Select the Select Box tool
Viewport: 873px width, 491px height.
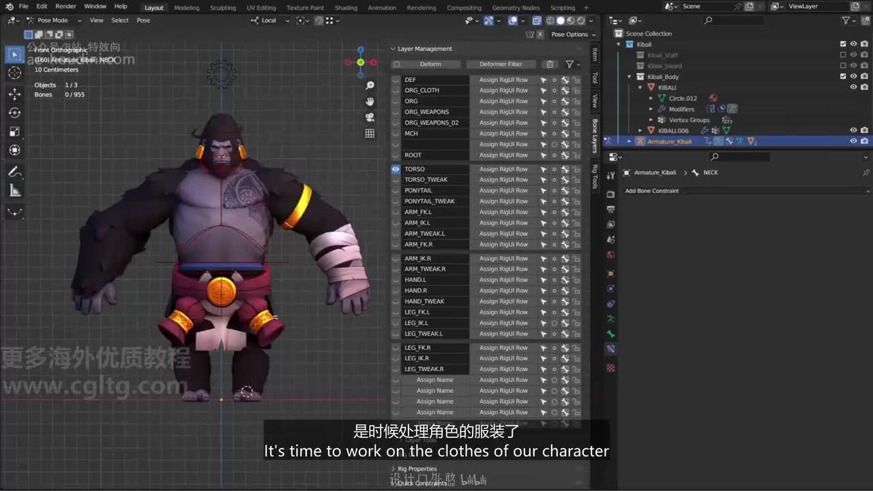tap(14, 54)
